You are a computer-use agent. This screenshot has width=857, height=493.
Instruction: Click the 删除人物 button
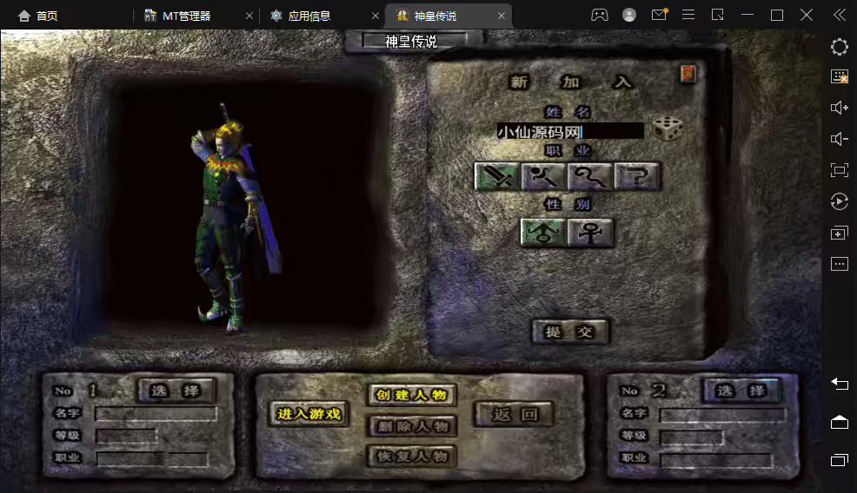(x=412, y=426)
